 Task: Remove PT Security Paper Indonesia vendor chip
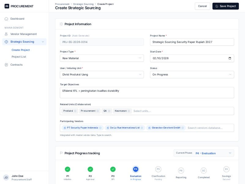pyautogui.click(x=100, y=128)
